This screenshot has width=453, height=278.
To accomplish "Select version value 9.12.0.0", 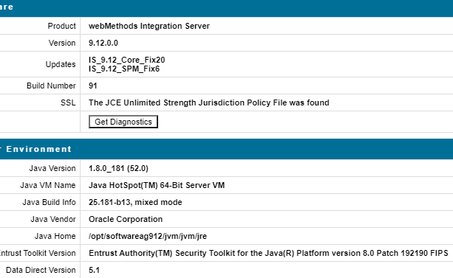I will click(103, 43).
